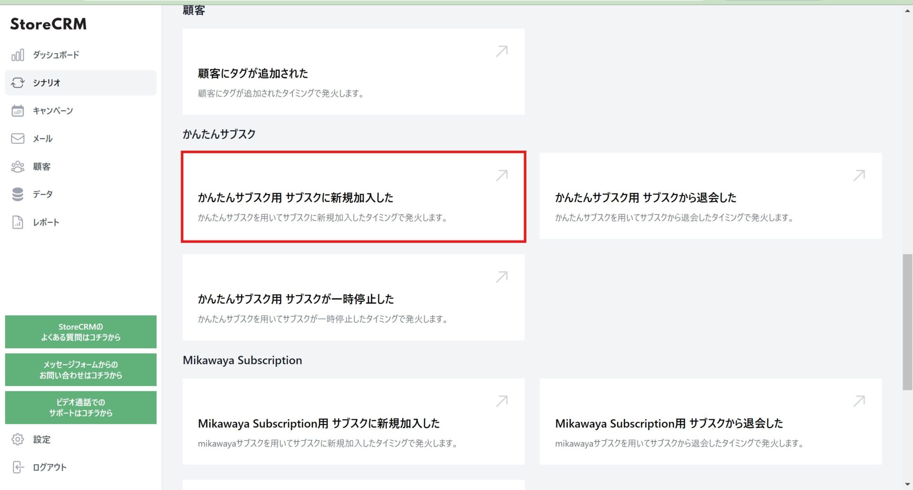Image resolution: width=913 pixels, height=490 pixels.
Task: Select かんたんサブスク用 サブスクが一時停止した title
Action: pos(296,299)
